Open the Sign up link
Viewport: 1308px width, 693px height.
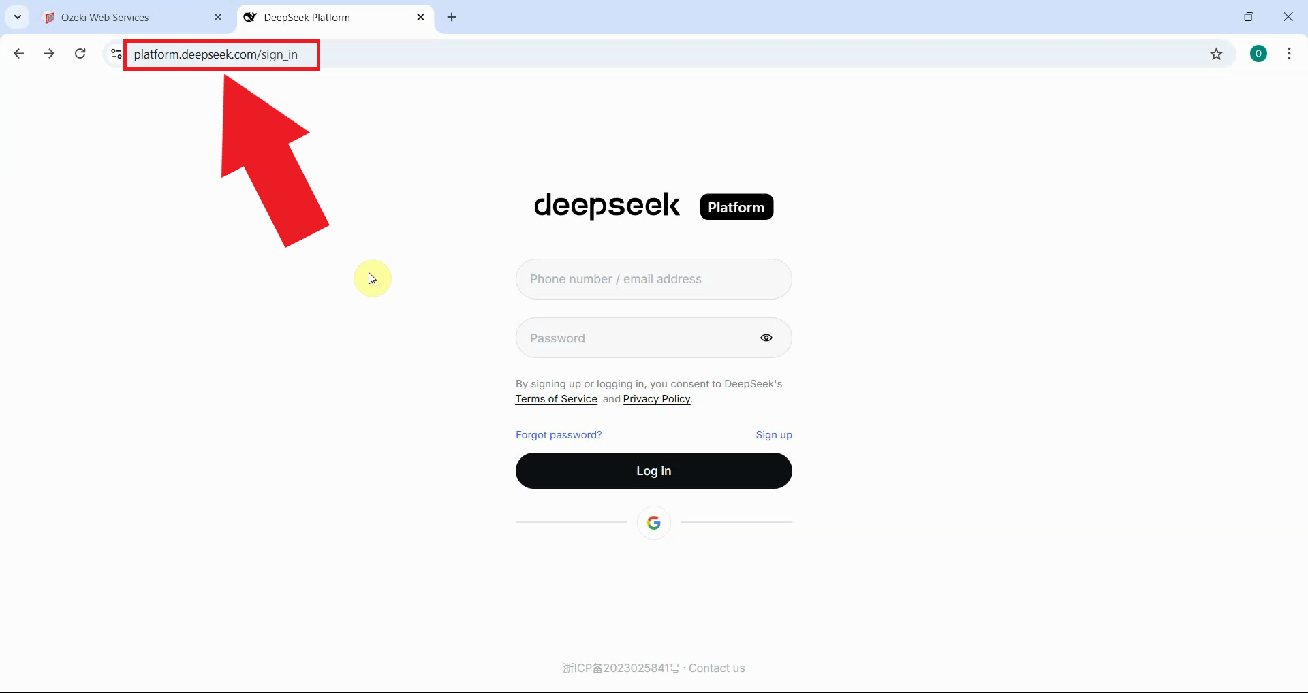point(774,434)
